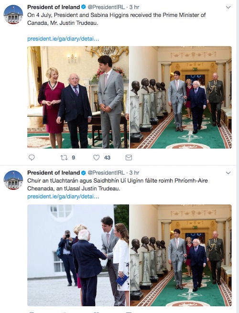Click the verified badge on second tweet

pos(84,173)
